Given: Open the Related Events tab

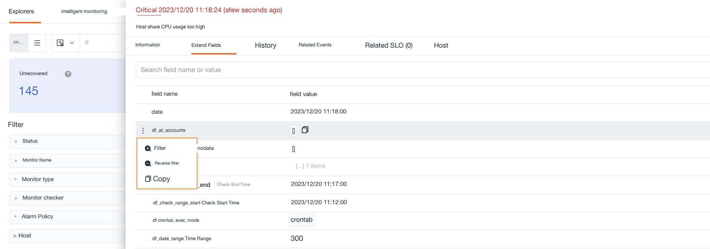Looking at the screenshot, I should pos(315,45).
